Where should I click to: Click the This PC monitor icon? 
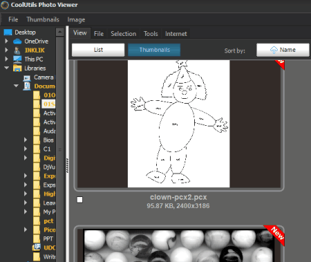pos(17,59)
